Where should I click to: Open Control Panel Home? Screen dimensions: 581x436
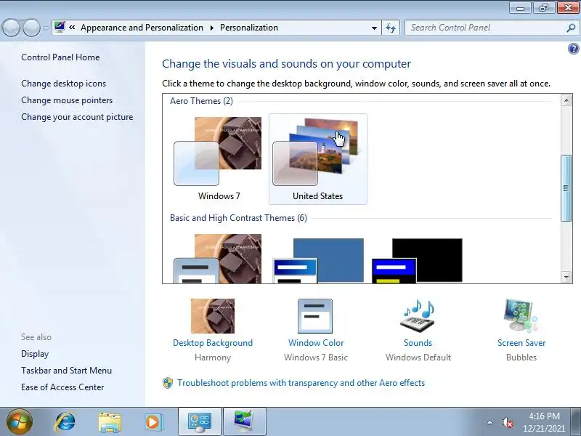click(60, 57)
